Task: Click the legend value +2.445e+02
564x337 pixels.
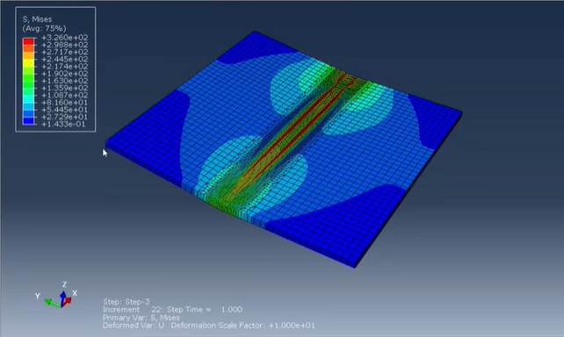Action: (x=65, y=59)
